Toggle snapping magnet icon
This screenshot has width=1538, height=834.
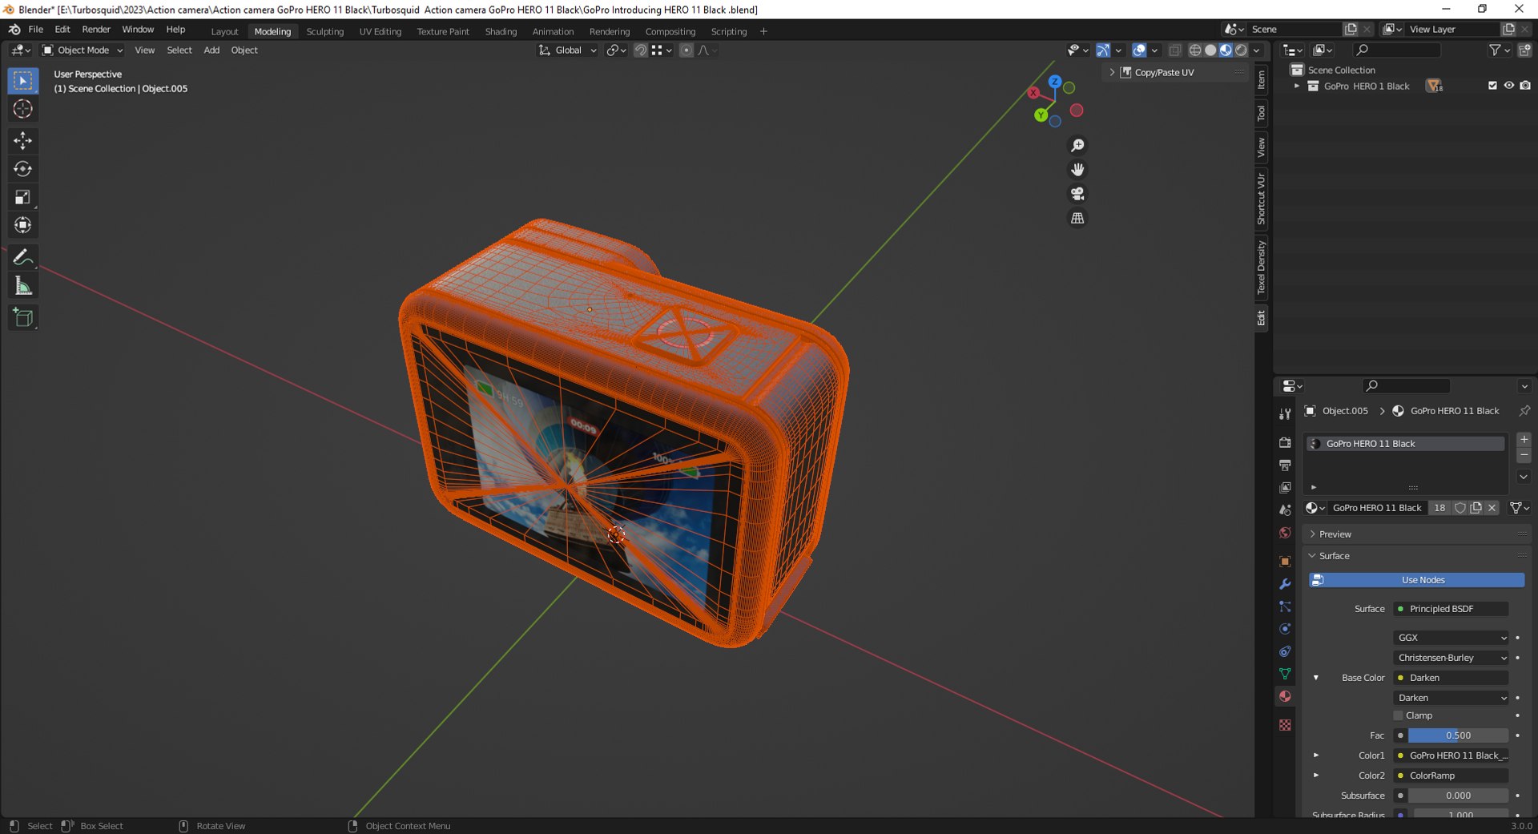coord(640,50)
